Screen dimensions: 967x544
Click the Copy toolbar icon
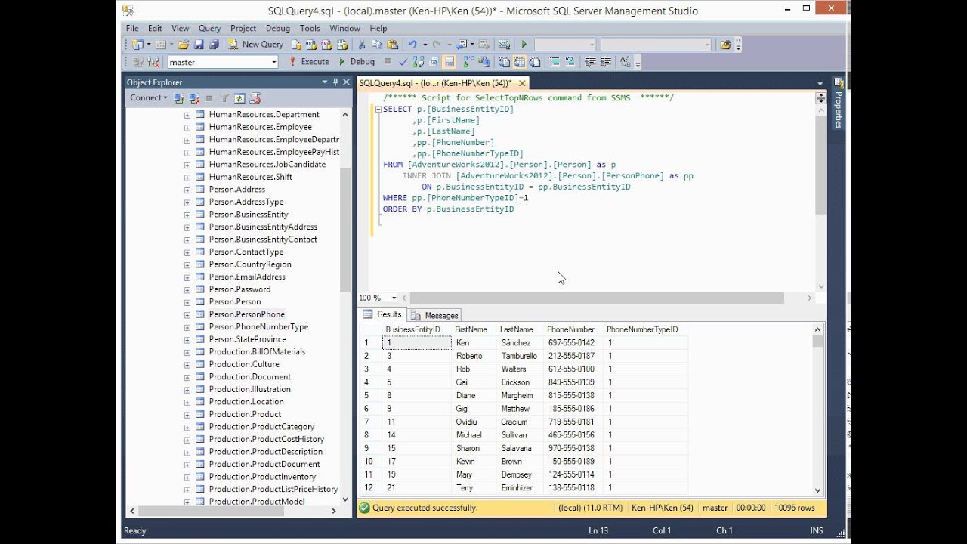(x=377, y=45)
